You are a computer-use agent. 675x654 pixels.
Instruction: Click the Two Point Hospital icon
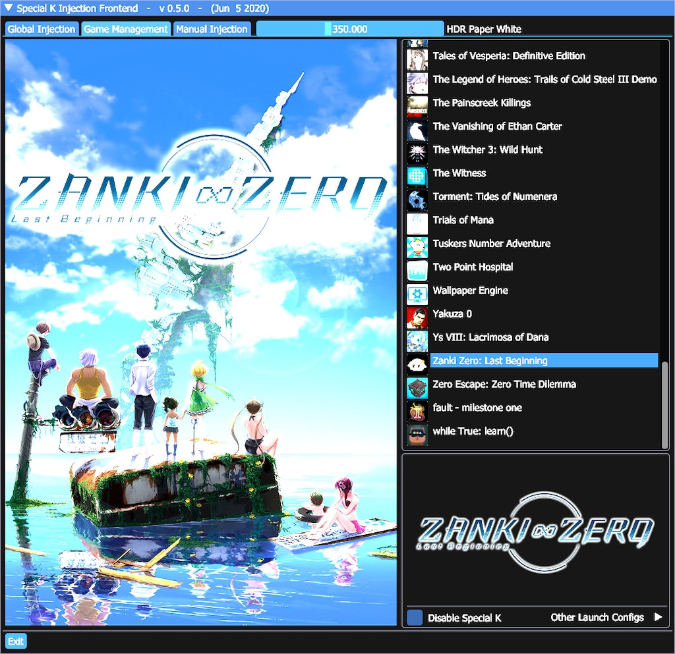[x=417, y=271]
